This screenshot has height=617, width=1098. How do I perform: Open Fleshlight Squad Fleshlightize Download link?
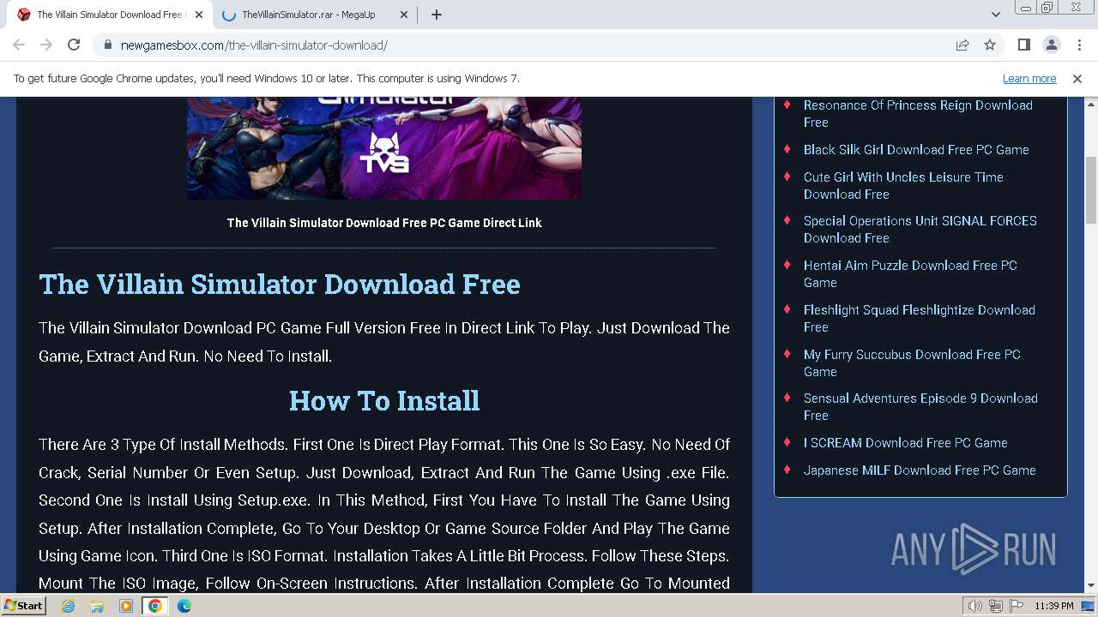pyautogui.click(x=919, y=319)
